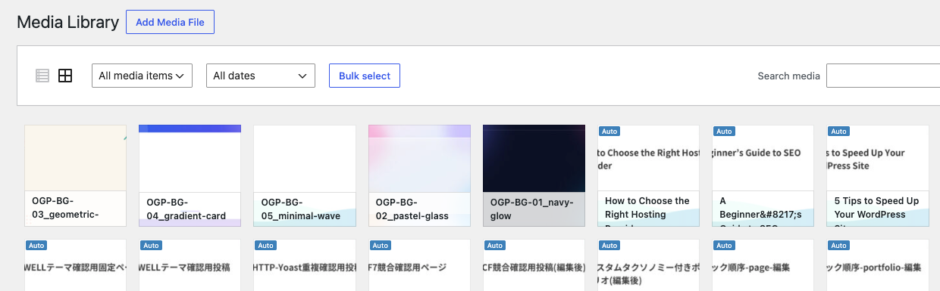940x291 pixels.
Task: Open ック順序-page-編集 thumbnail
Action: pos(763,265)
